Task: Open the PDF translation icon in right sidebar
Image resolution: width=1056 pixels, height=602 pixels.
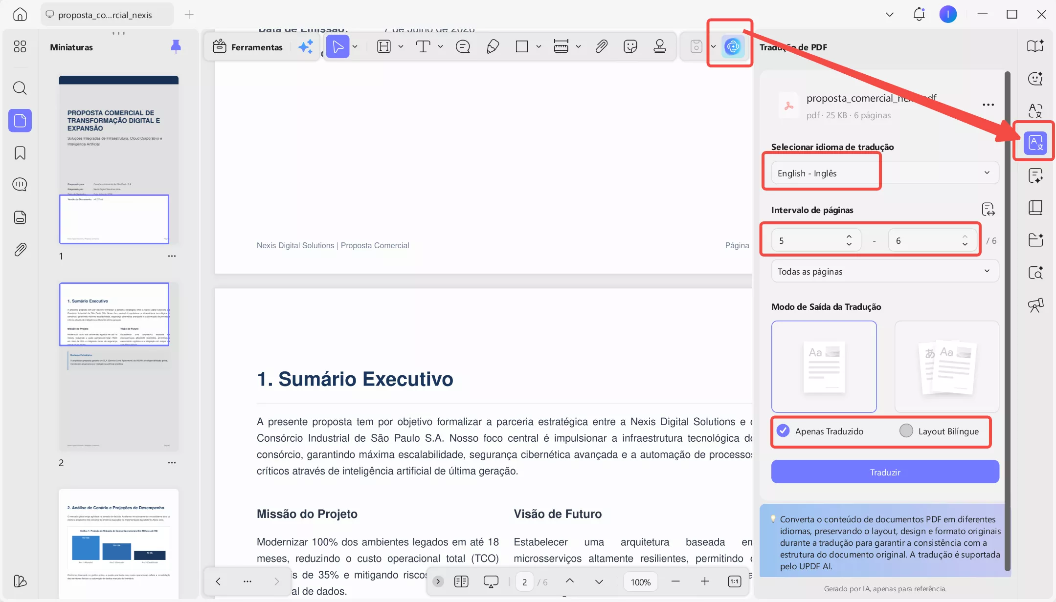Action: [1035, 143]
